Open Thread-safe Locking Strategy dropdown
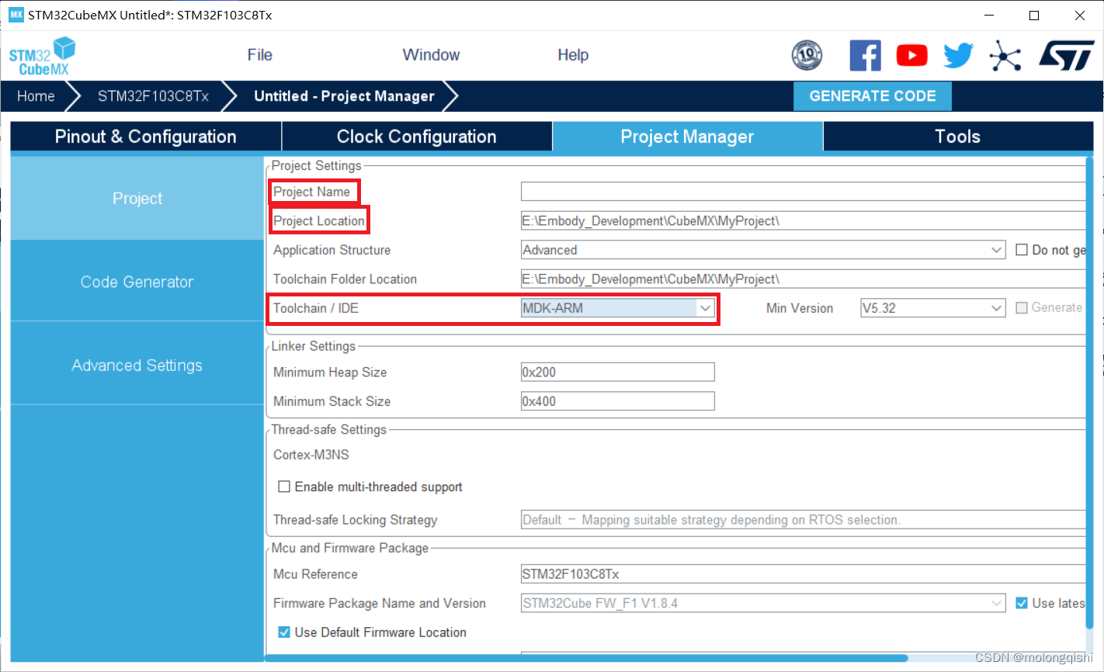This screenshot has height=672, width=1104. 803,520
